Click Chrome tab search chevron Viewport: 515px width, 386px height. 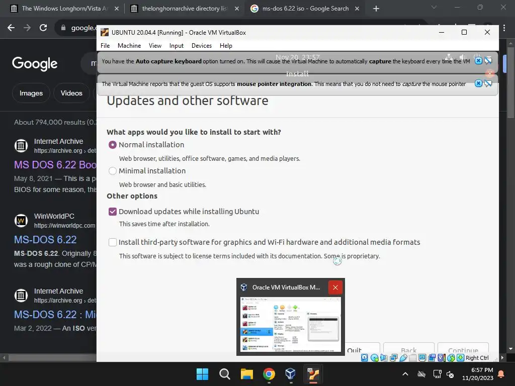point(434,7)
